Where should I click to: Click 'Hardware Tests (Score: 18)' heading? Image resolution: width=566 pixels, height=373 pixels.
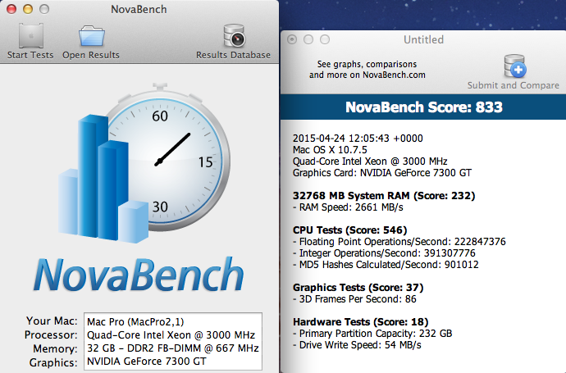point(361,322)
